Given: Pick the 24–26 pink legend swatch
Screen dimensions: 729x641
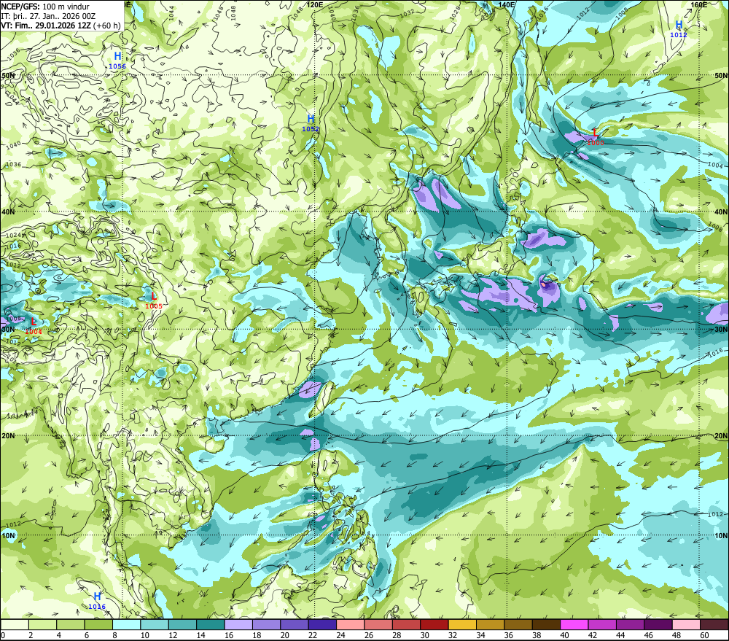Looking at the screenshot, I should click(350, 624).
